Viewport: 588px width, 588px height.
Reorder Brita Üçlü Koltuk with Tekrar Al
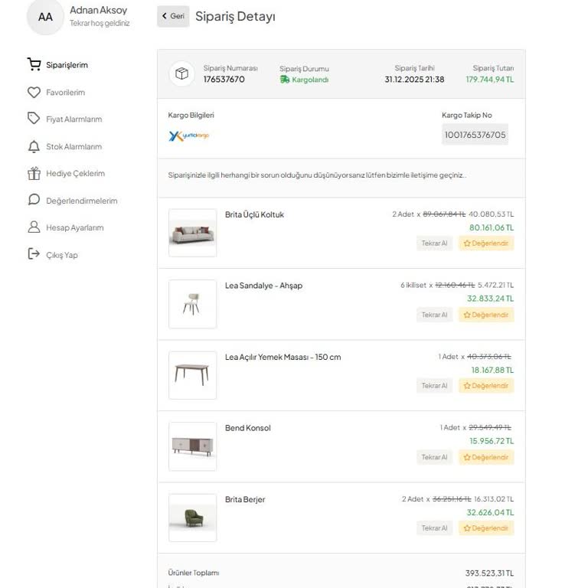[435, 243]
